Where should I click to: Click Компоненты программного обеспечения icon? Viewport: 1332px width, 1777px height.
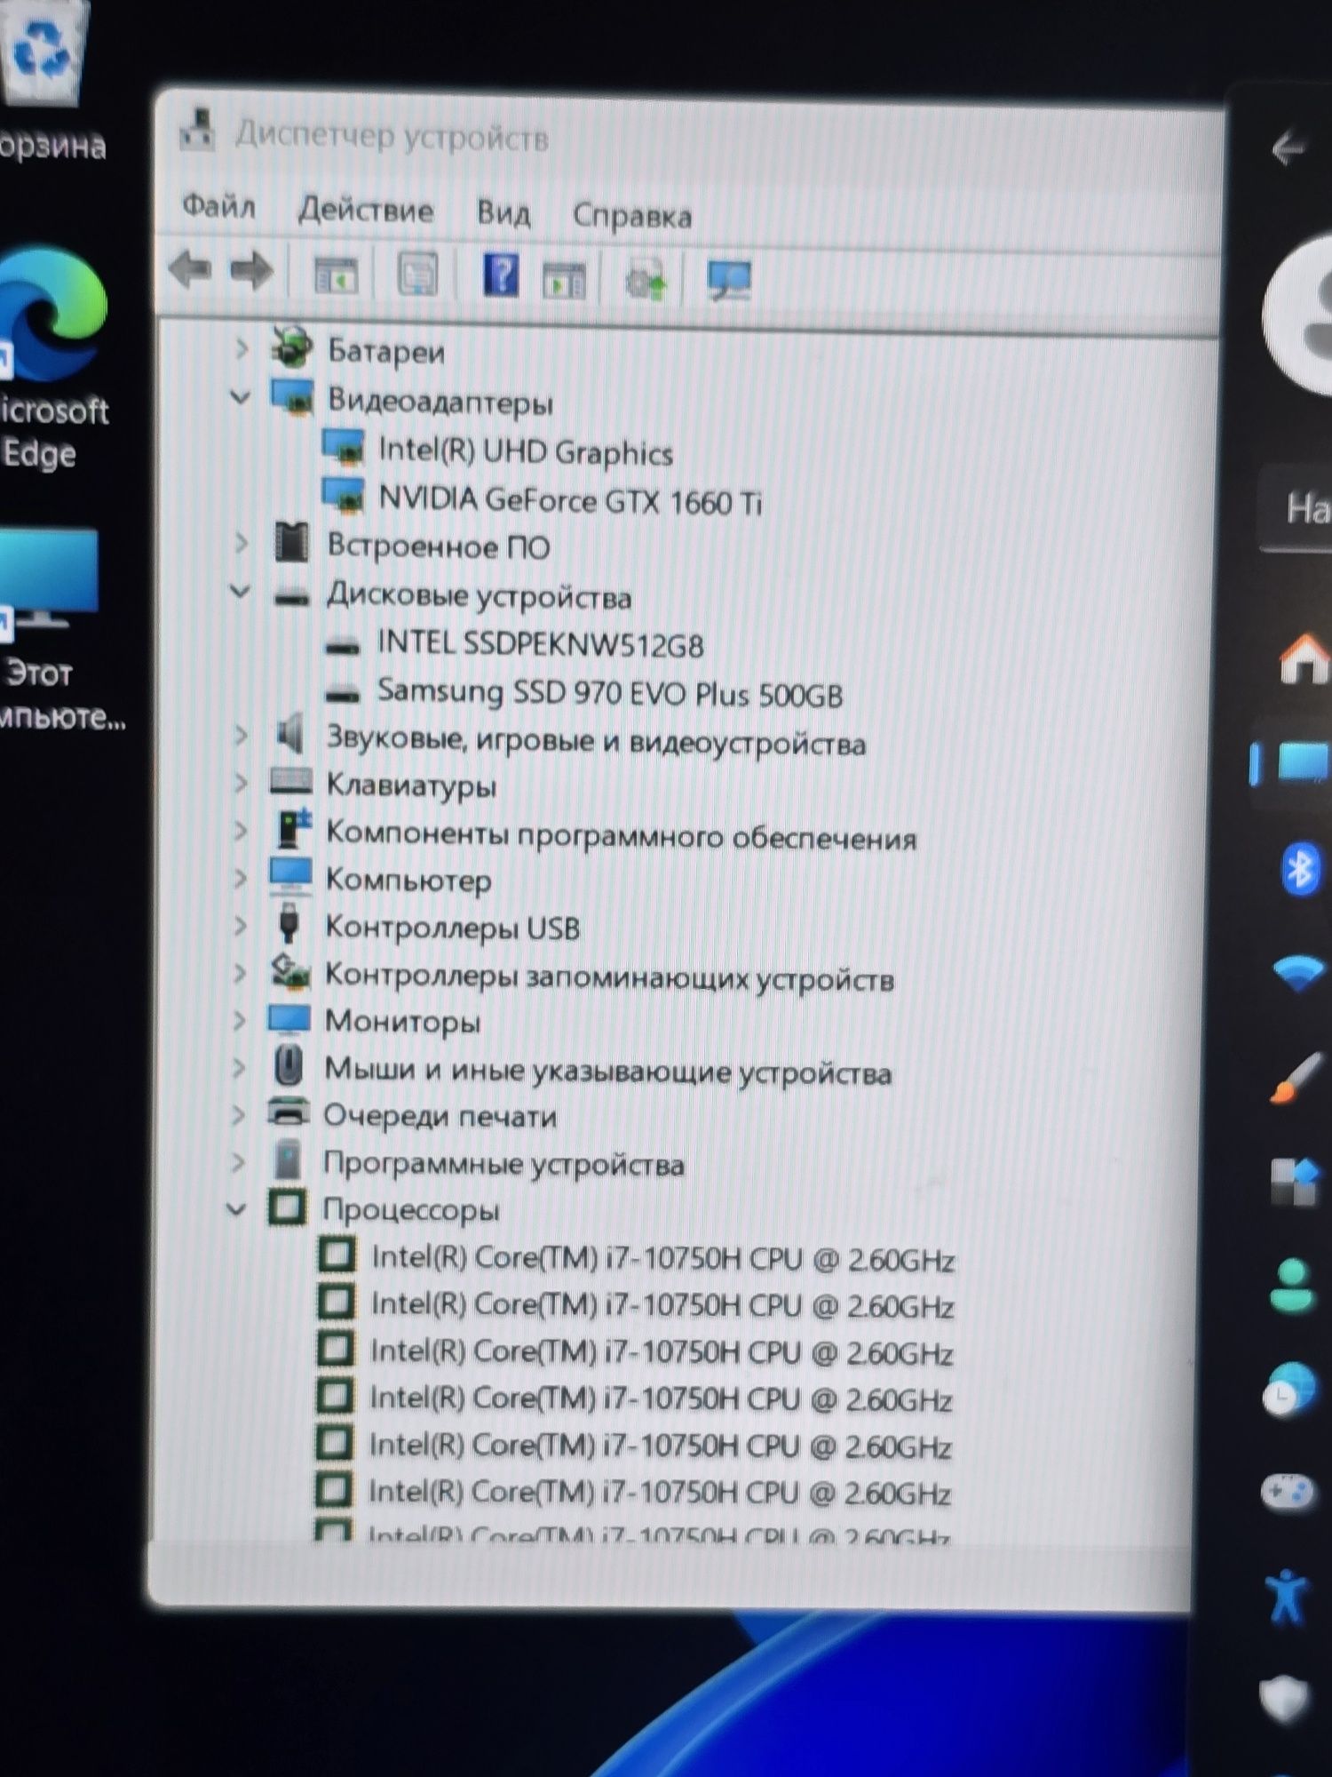[x=293, y=827]
